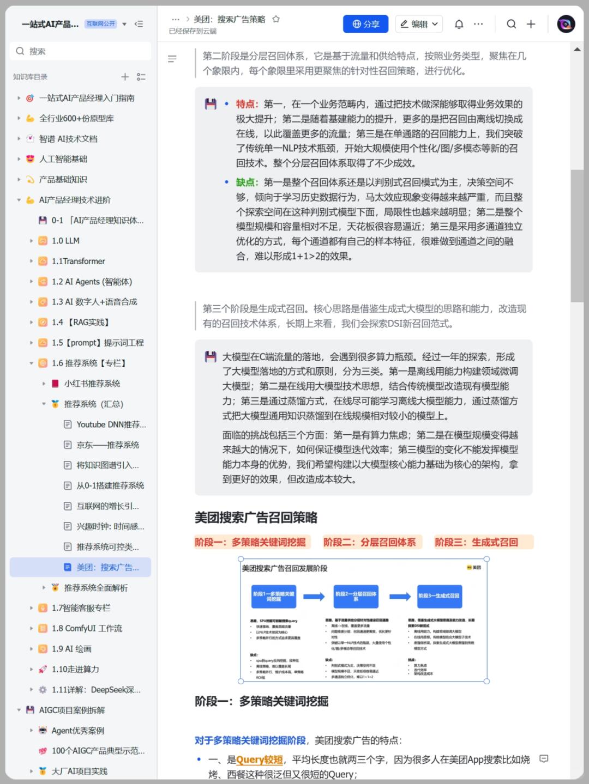
Task: Add a new item to knowledge base directory
Action: click(x=125, y=77)
